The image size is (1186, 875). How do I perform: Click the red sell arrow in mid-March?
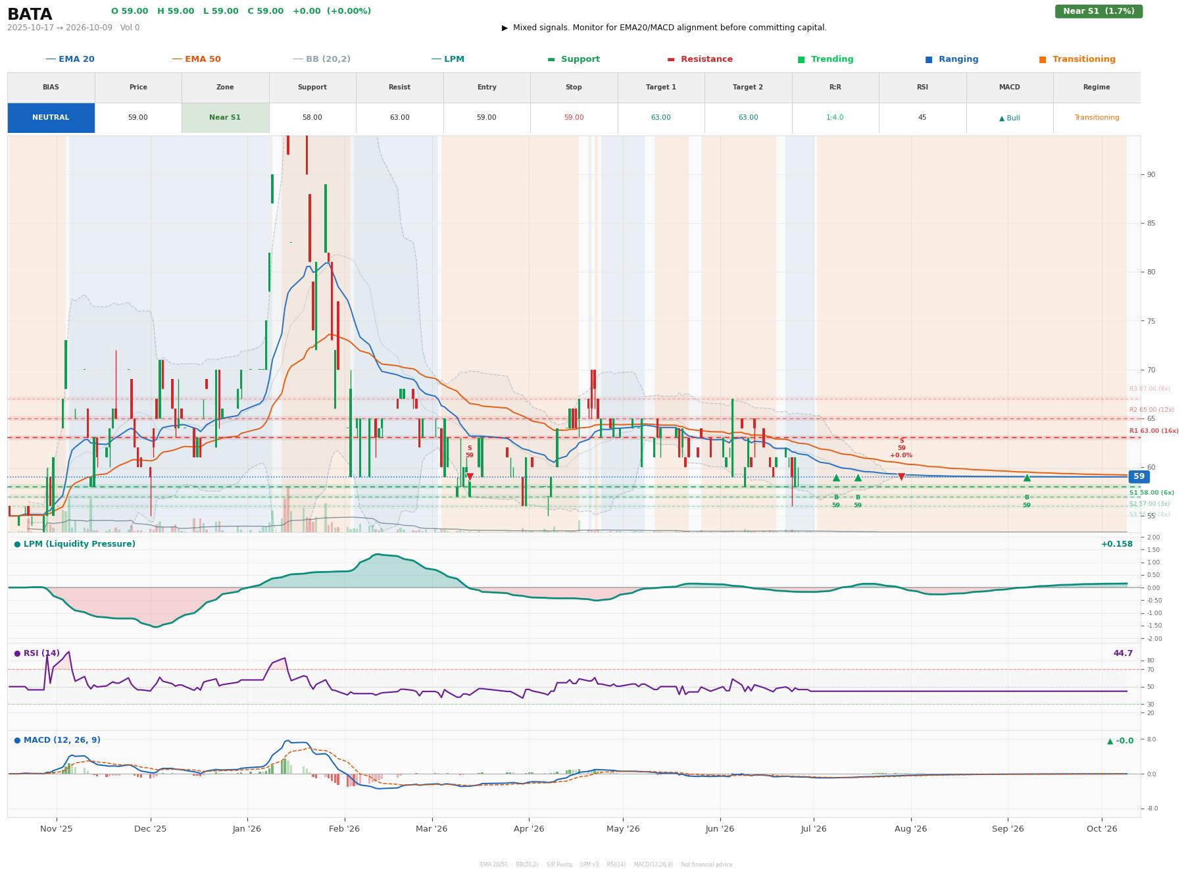[470, 477]
